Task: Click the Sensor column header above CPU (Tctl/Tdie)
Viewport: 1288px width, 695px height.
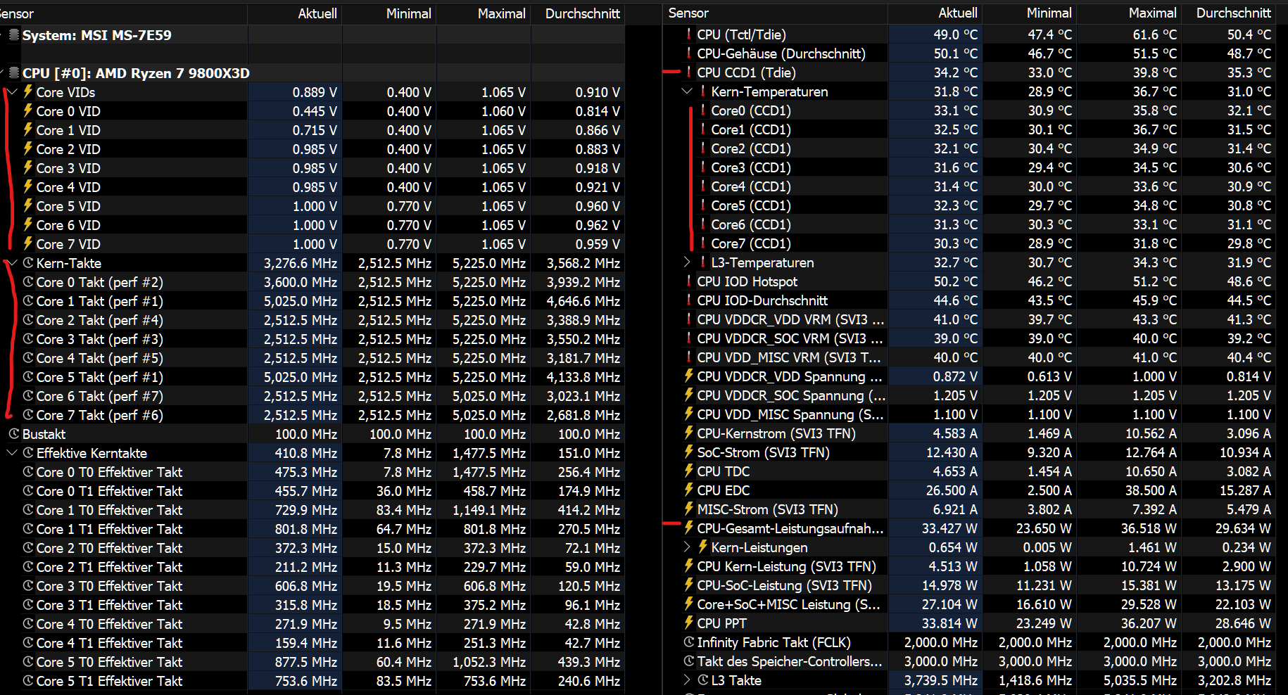Action: 775,13
